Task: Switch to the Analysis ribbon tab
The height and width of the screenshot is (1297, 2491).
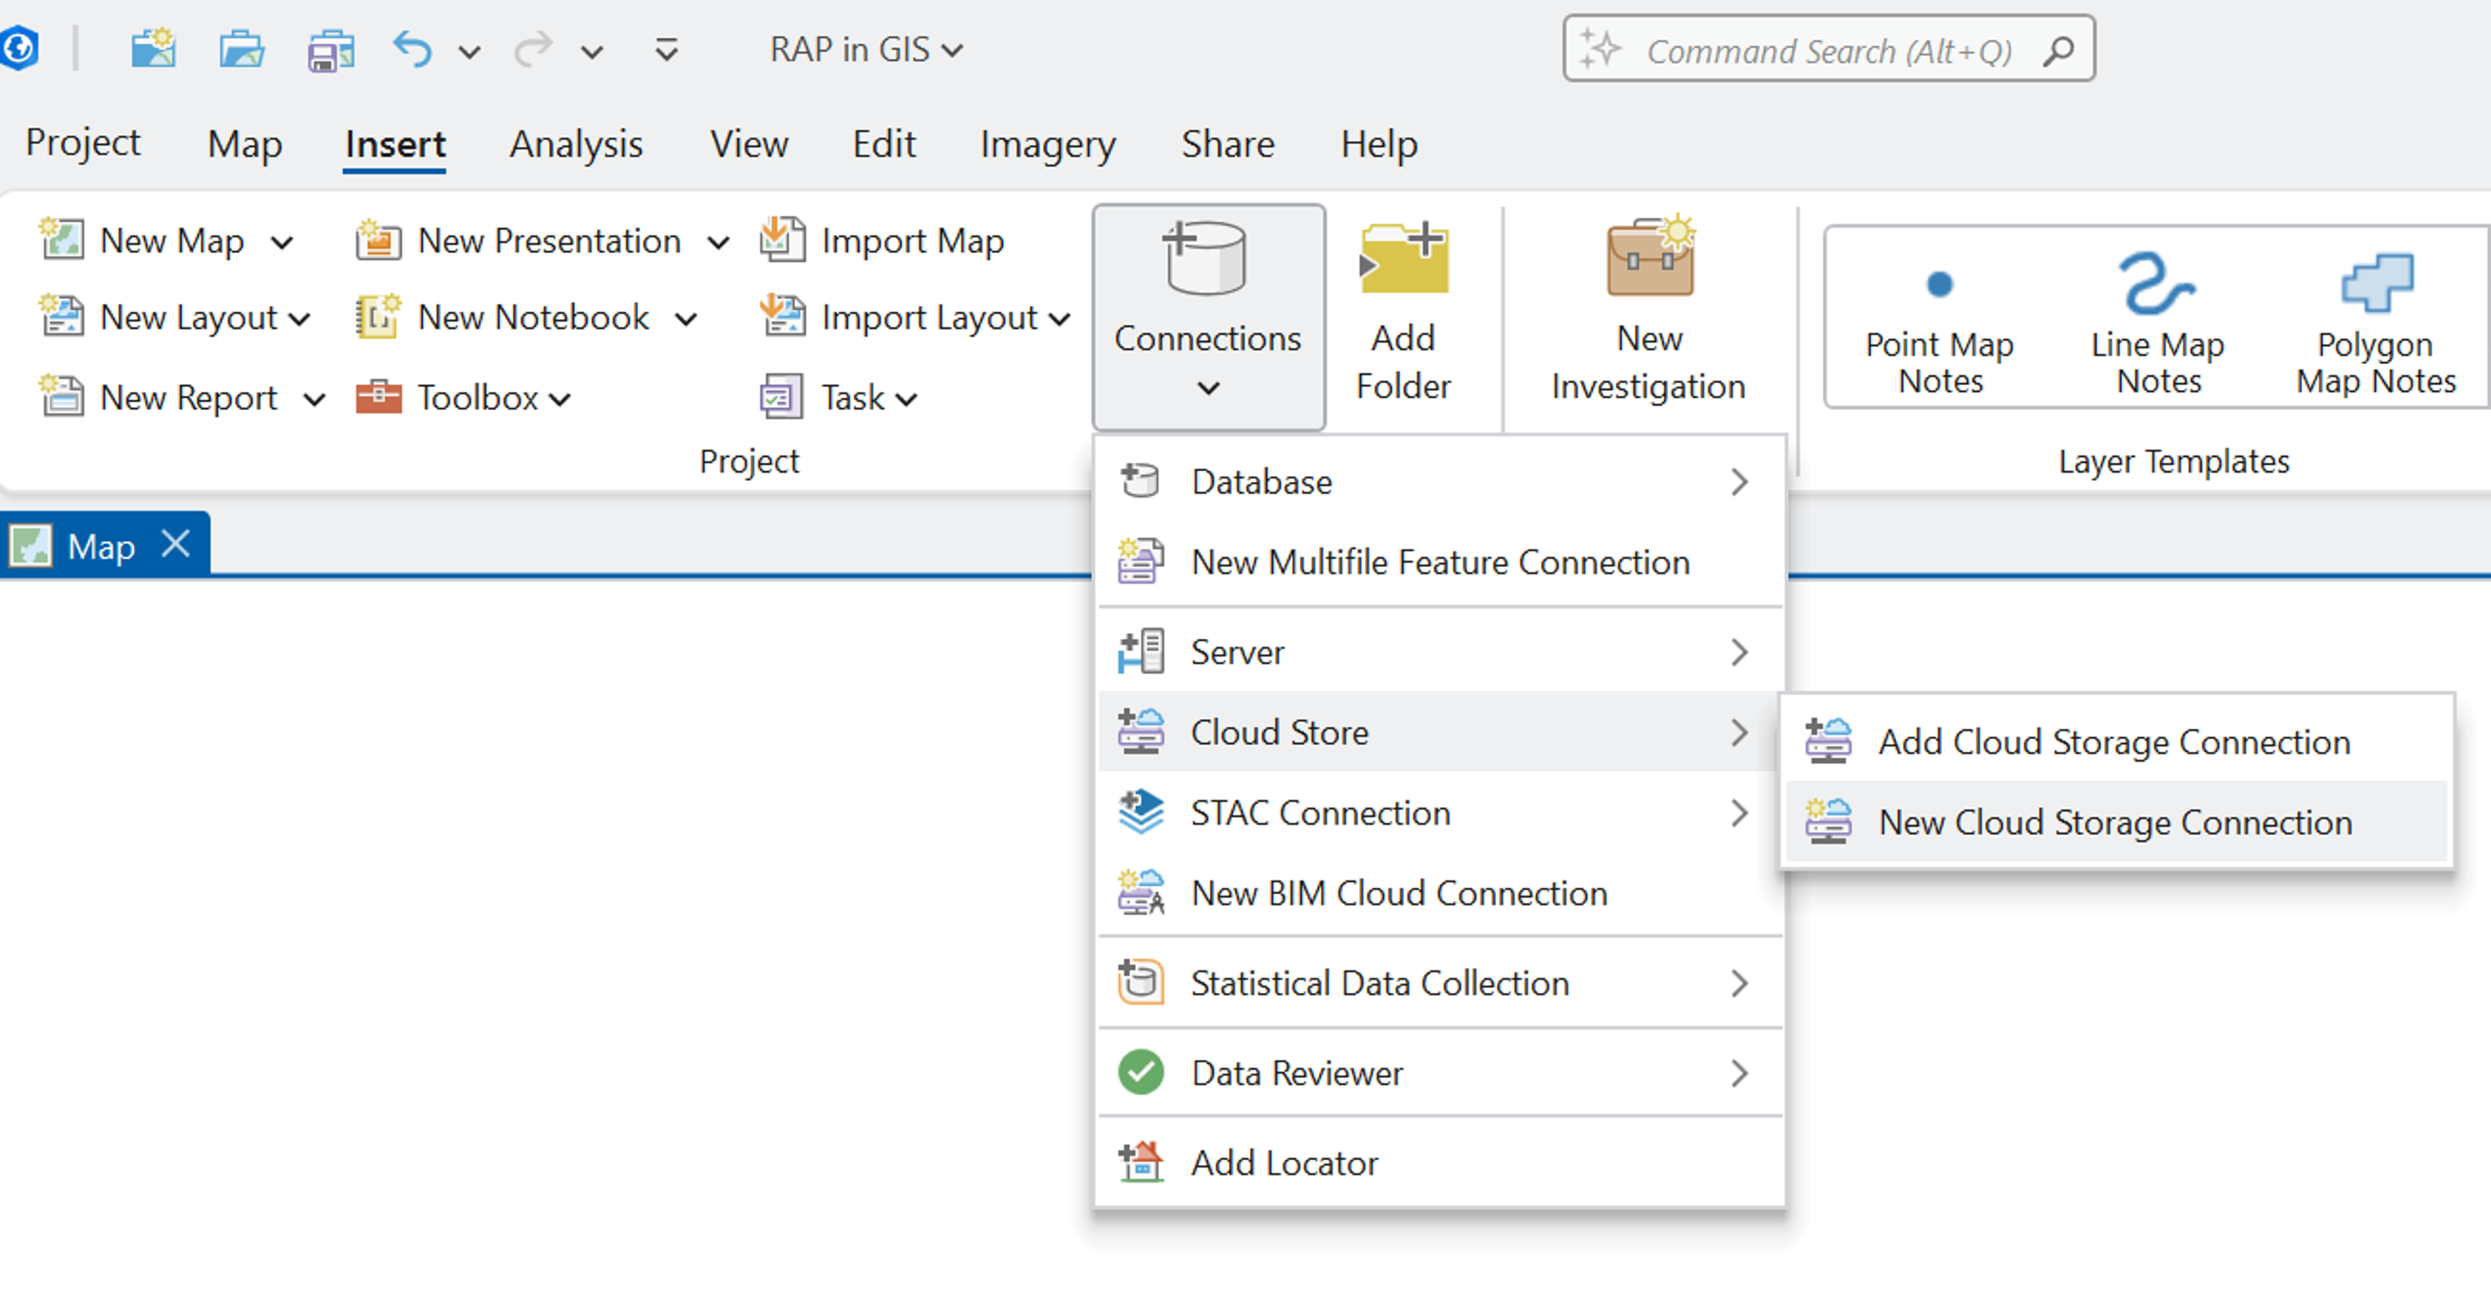Action: pos(576,144)
